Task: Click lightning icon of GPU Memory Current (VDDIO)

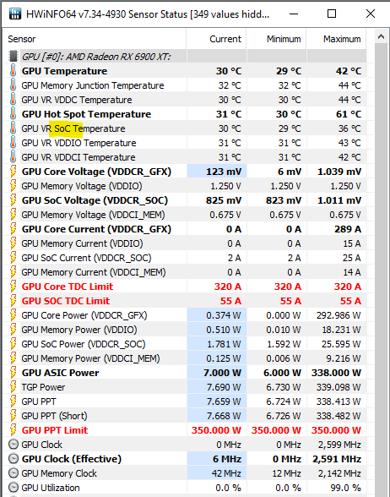Action: pyautogui.click(x=13, y=243)
